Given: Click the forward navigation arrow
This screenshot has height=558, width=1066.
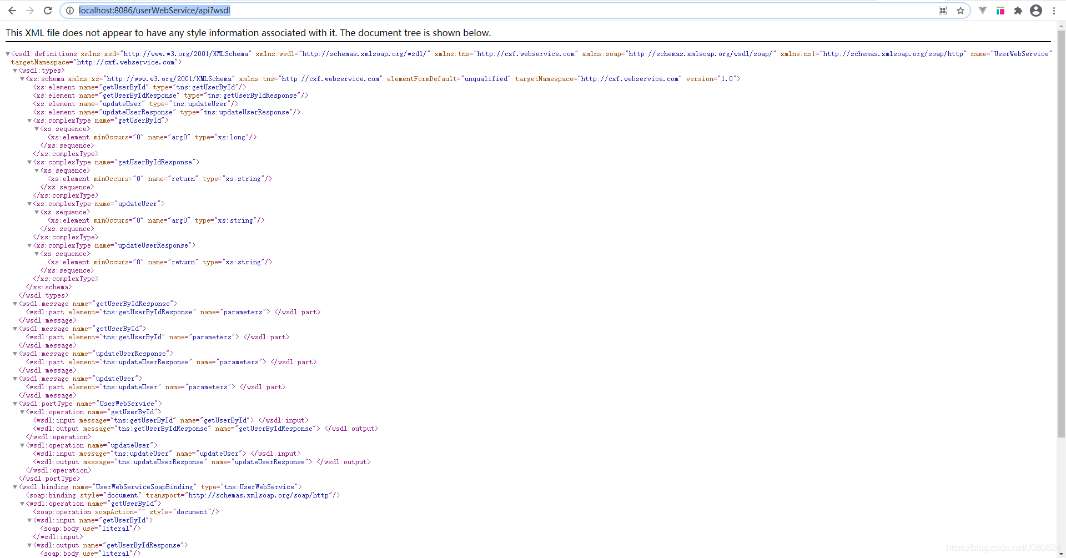Looking at the screenshot, I should (x=30, y=11).
